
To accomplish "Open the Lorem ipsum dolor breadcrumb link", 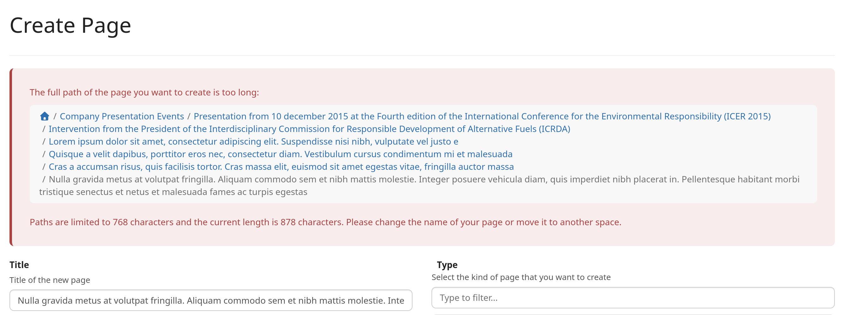I will [x=253, y=142].
